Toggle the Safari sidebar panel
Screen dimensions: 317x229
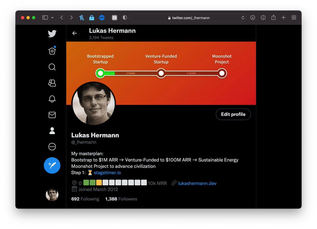pos(45,18)
